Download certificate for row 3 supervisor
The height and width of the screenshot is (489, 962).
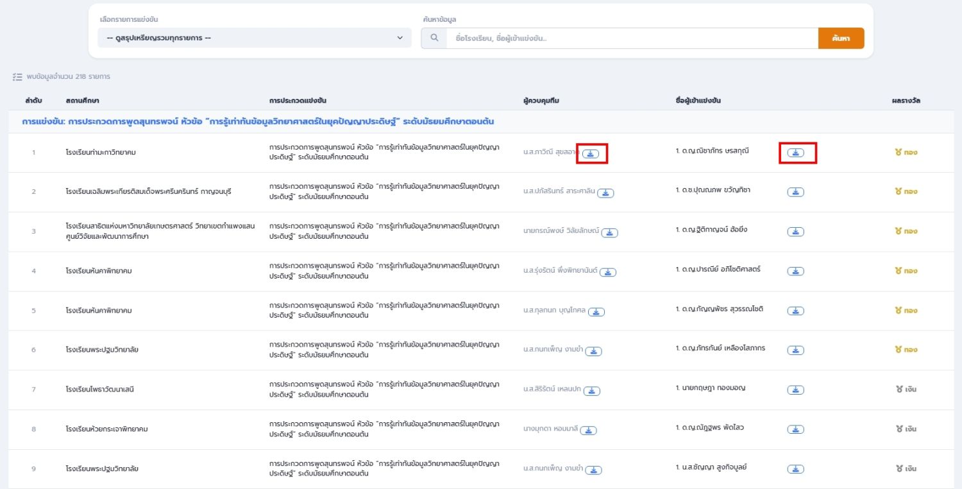[x=609, y=233]
